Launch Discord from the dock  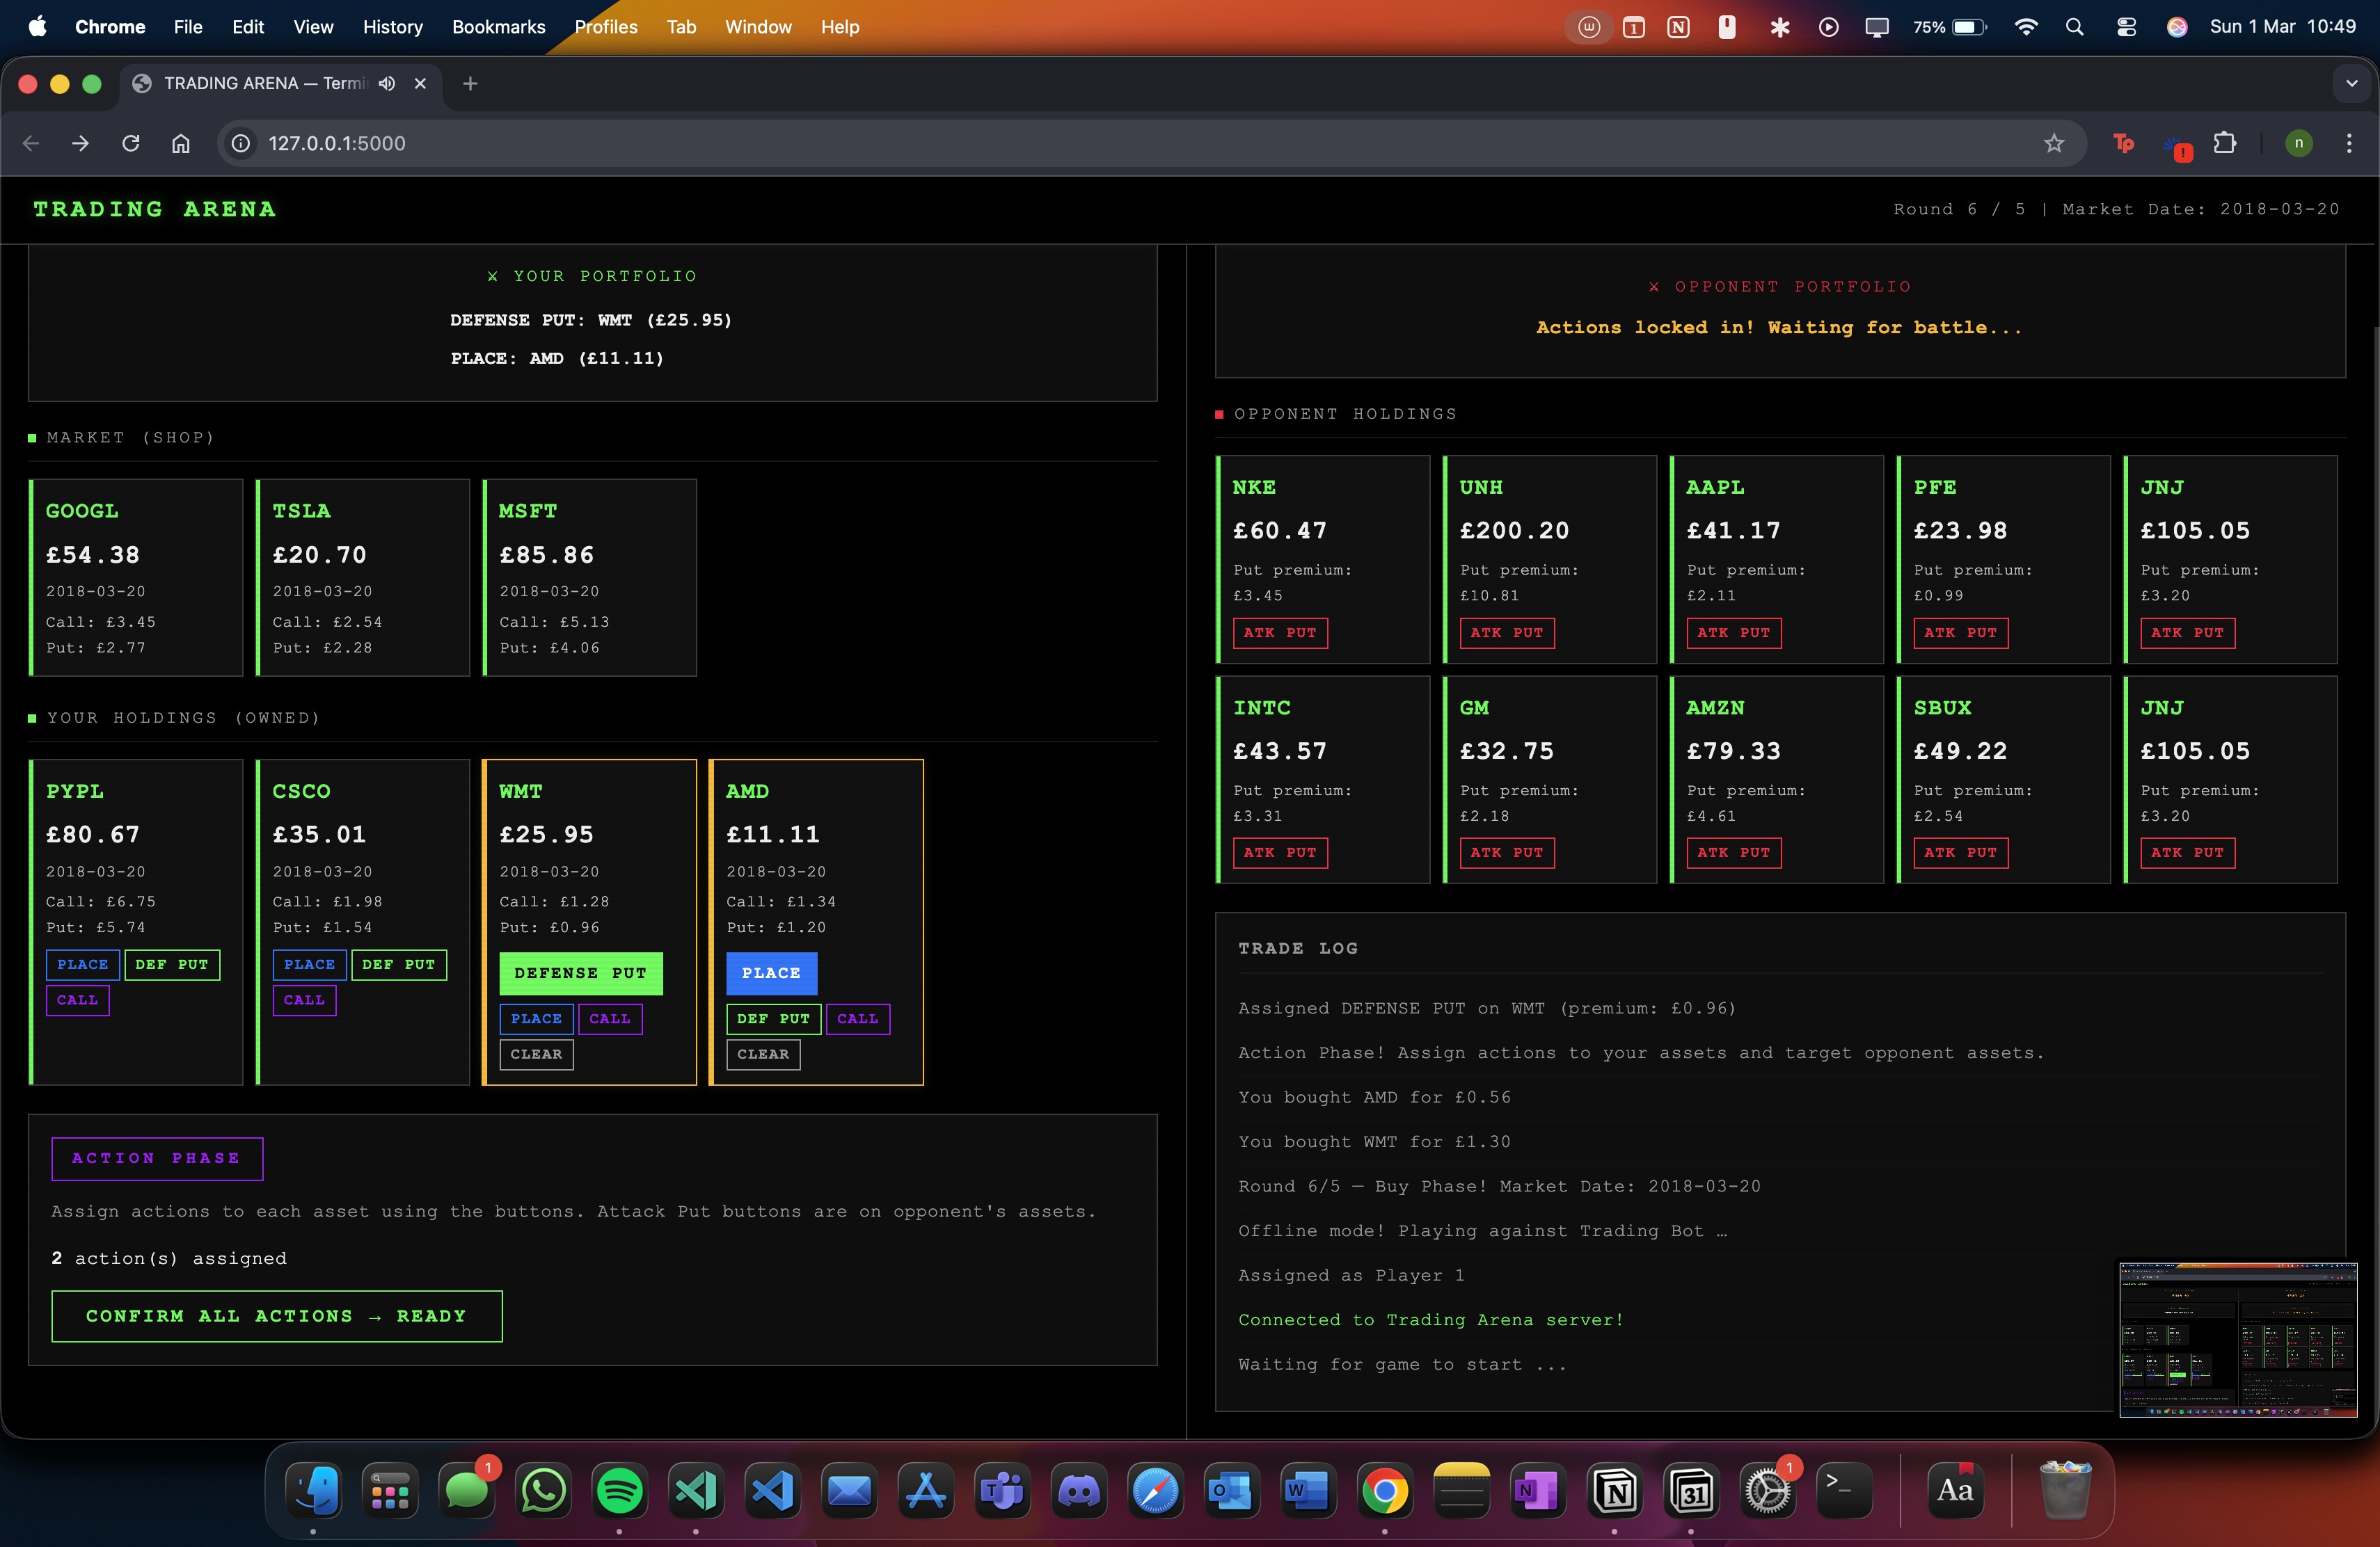1079,1491
